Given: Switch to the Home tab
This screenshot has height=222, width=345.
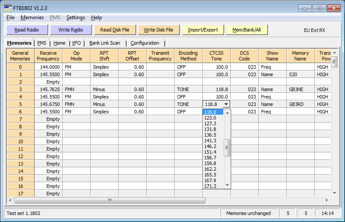Looking at the screenshot, I should coord(59,43).
